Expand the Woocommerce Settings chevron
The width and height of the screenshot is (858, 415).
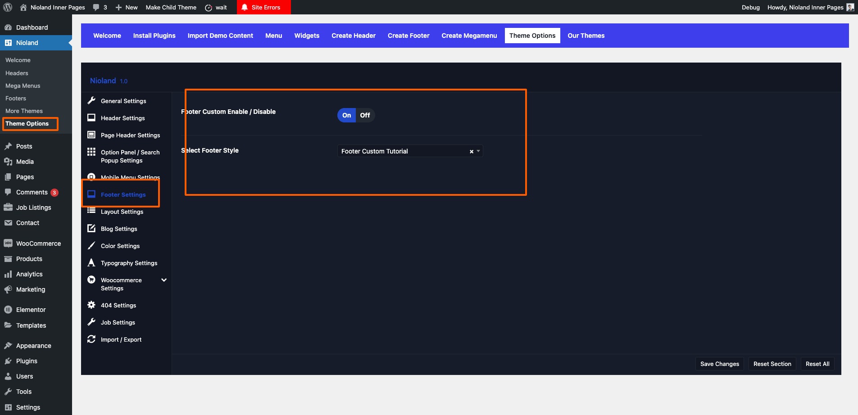[164, 280]
